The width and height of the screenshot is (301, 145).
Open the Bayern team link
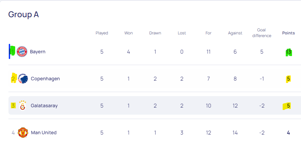point(38,52)
